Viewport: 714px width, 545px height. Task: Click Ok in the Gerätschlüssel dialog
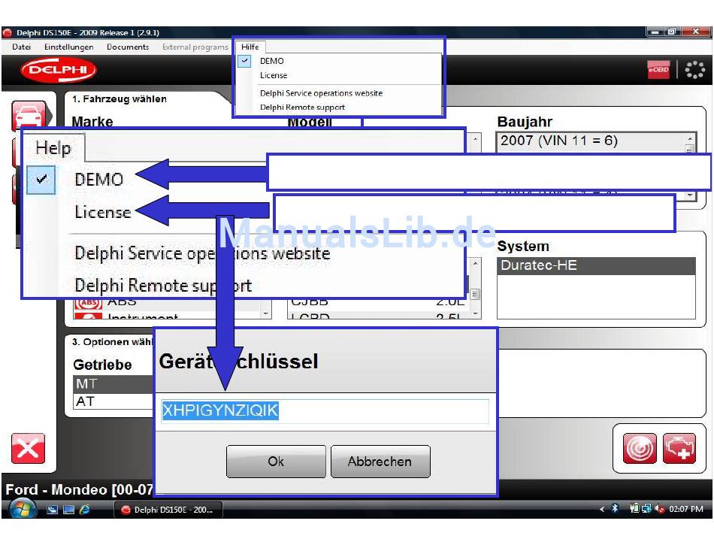coord(276,462)
